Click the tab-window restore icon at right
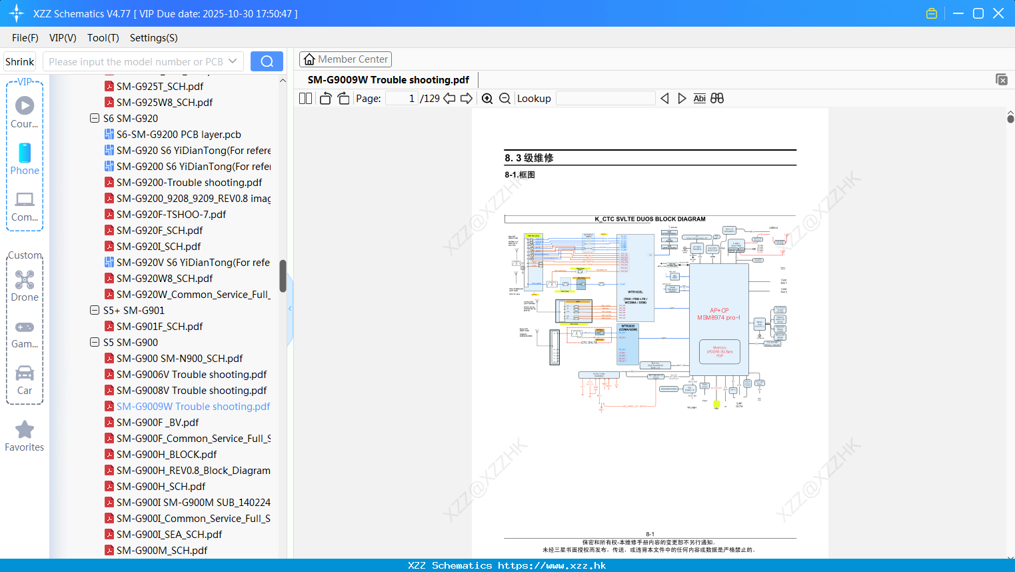 [x=1002, y=79]
